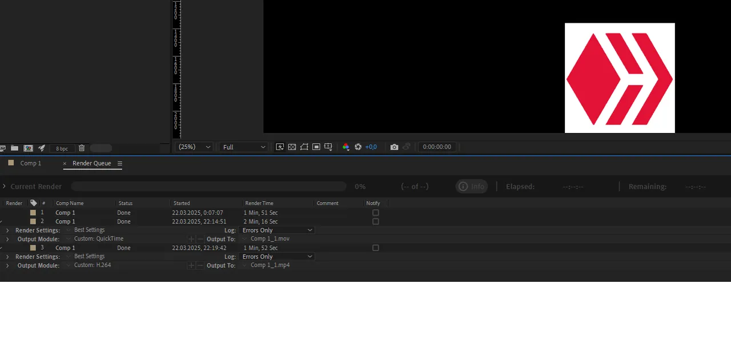Screen dimensions: 731x356
Task: Create a new composition via project footer icon
Action: click(28, 148)
